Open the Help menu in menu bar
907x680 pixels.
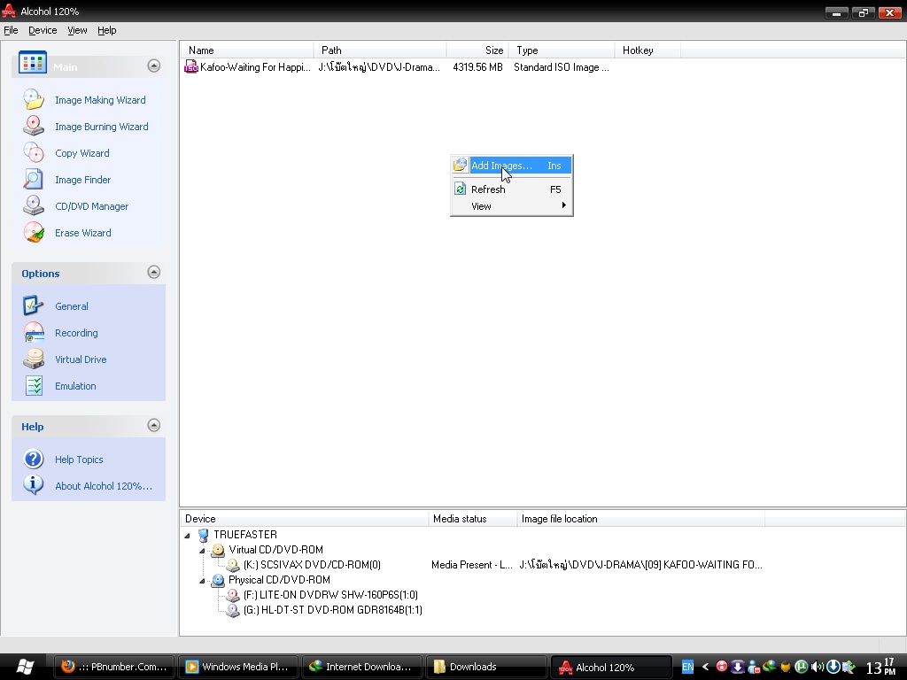point(106,30)
